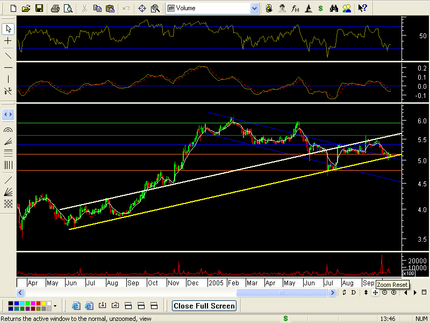Toggle the arrow pointer selection mode

[x=8, y=29]
